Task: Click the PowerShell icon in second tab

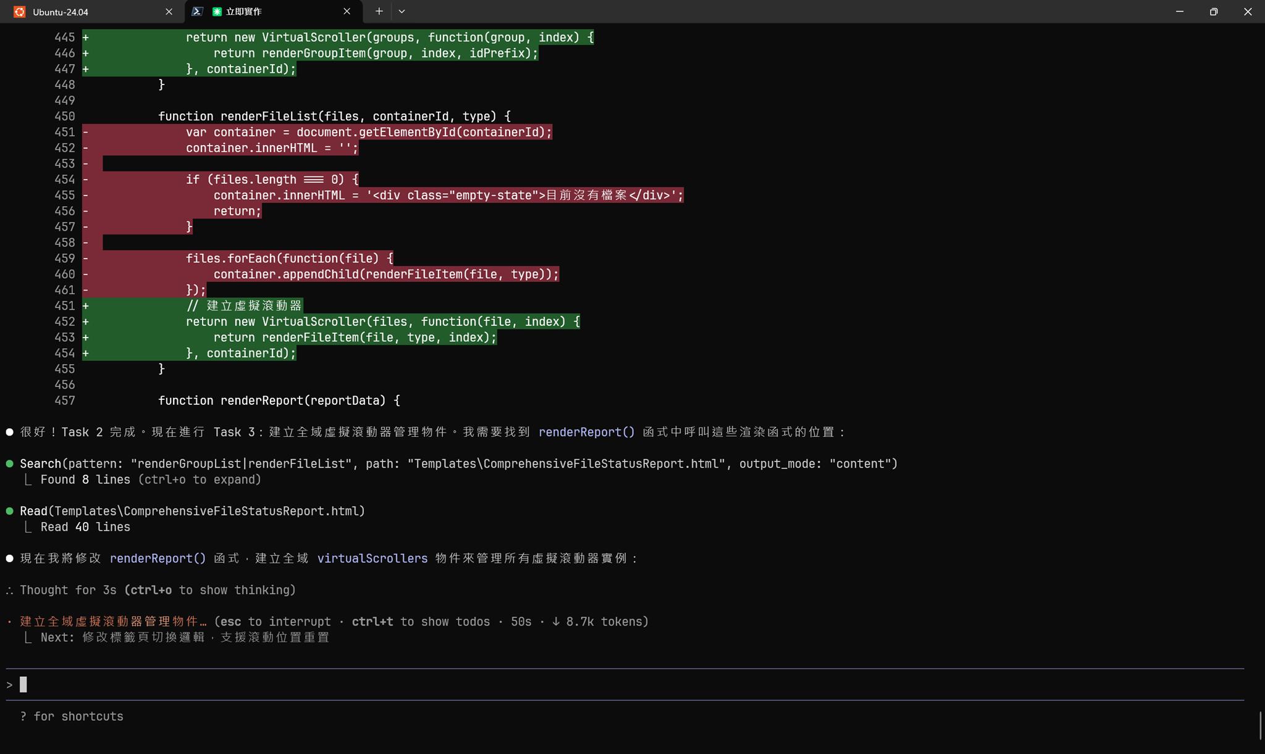Action: click(197, 12)
